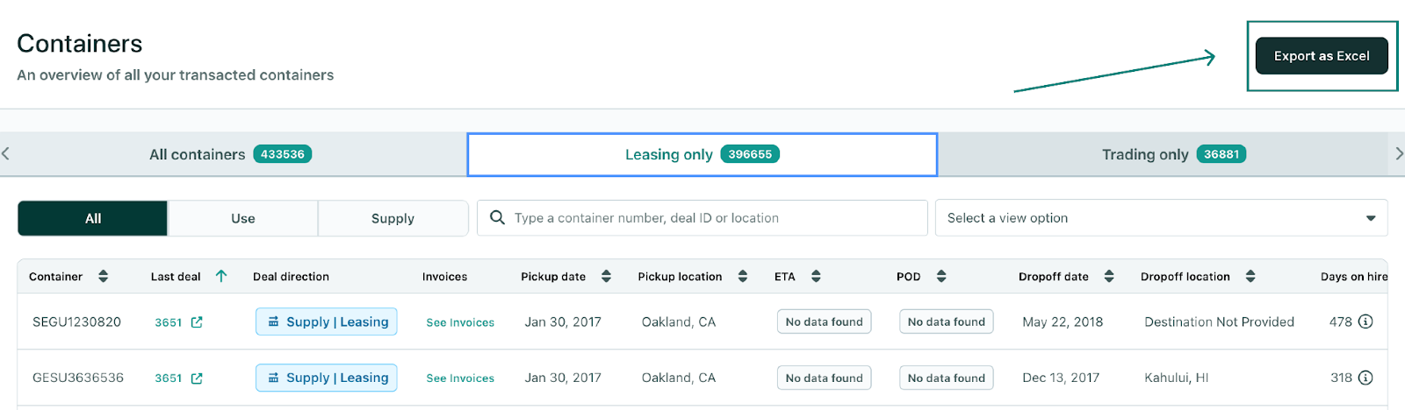Image resolution: width=1405 pixels, height=410 pixels.
Task: Sort by Pickup date sort icon
Action: coord(606,277)
